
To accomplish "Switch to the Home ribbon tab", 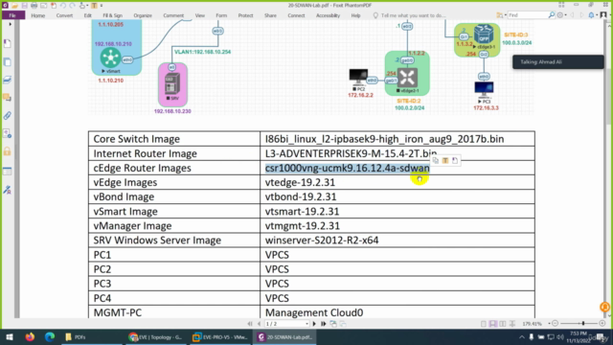I will (x=38, y=15).
